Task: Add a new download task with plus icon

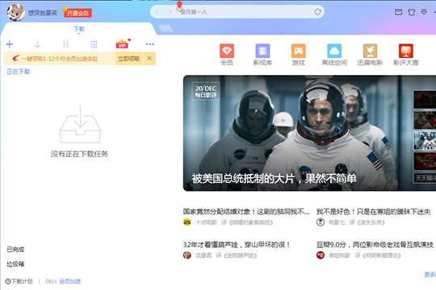Action: (x=9, y=44)
